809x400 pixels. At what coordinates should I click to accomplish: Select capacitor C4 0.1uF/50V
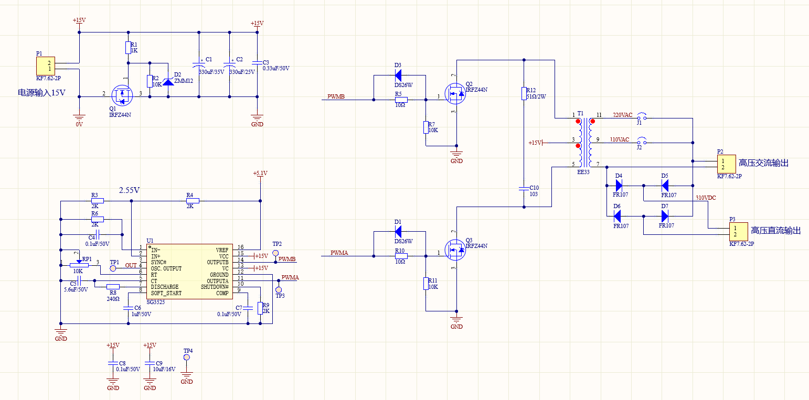coord(97,234)
